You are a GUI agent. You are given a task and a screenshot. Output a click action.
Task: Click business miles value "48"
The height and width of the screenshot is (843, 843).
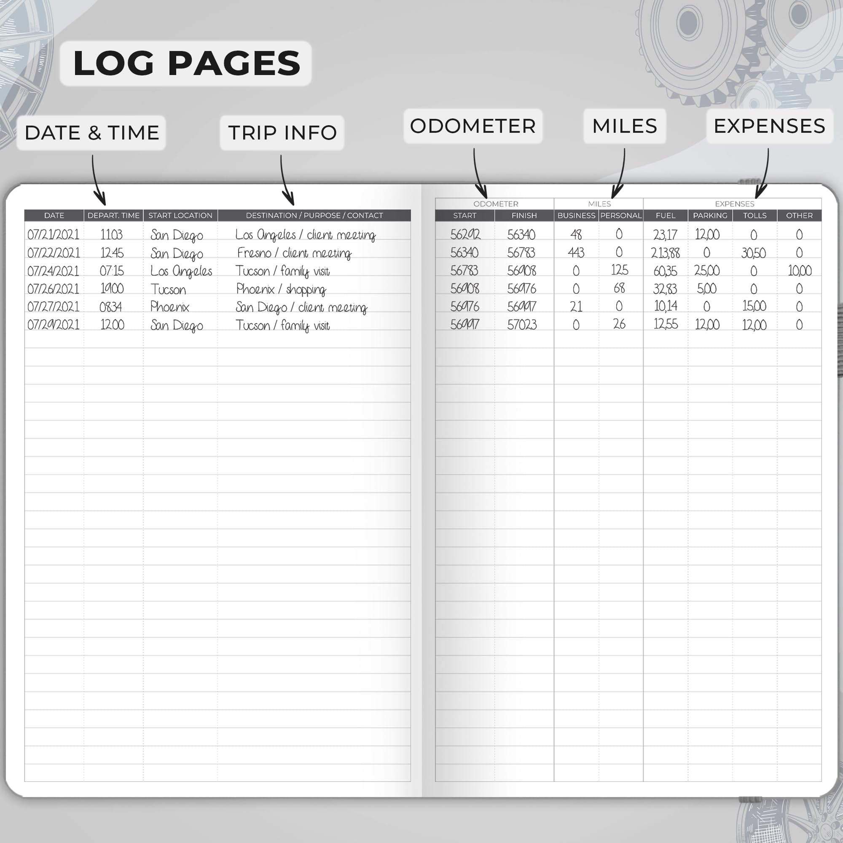tap(576, 235)
